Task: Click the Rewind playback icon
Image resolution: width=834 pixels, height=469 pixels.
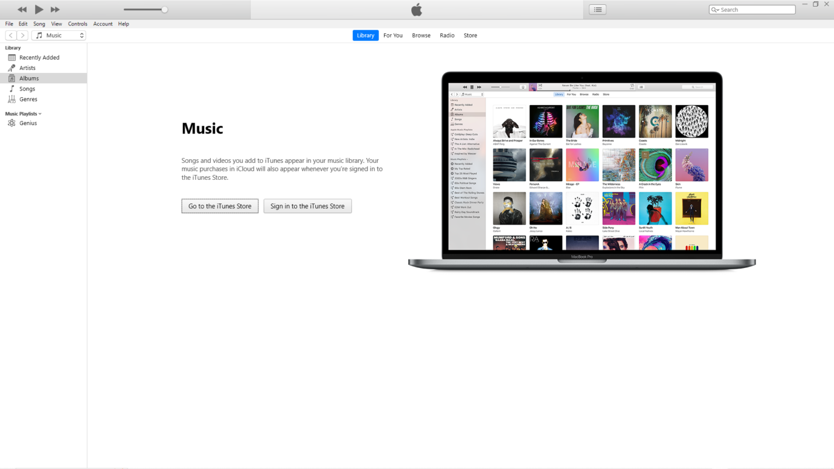Action: pyautogui.click(x=22, y=9)
